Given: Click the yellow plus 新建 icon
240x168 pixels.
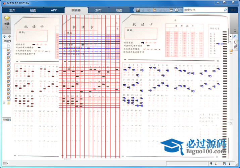Looking at the screenshot, I should tap(7, 18).
